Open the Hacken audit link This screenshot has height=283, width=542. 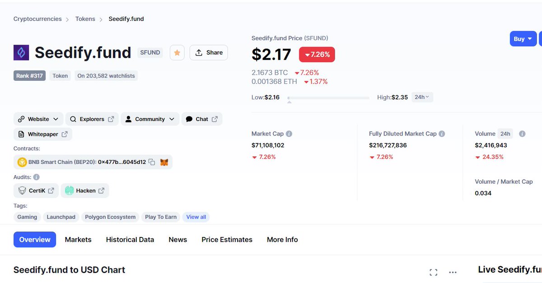pos(85,190)
